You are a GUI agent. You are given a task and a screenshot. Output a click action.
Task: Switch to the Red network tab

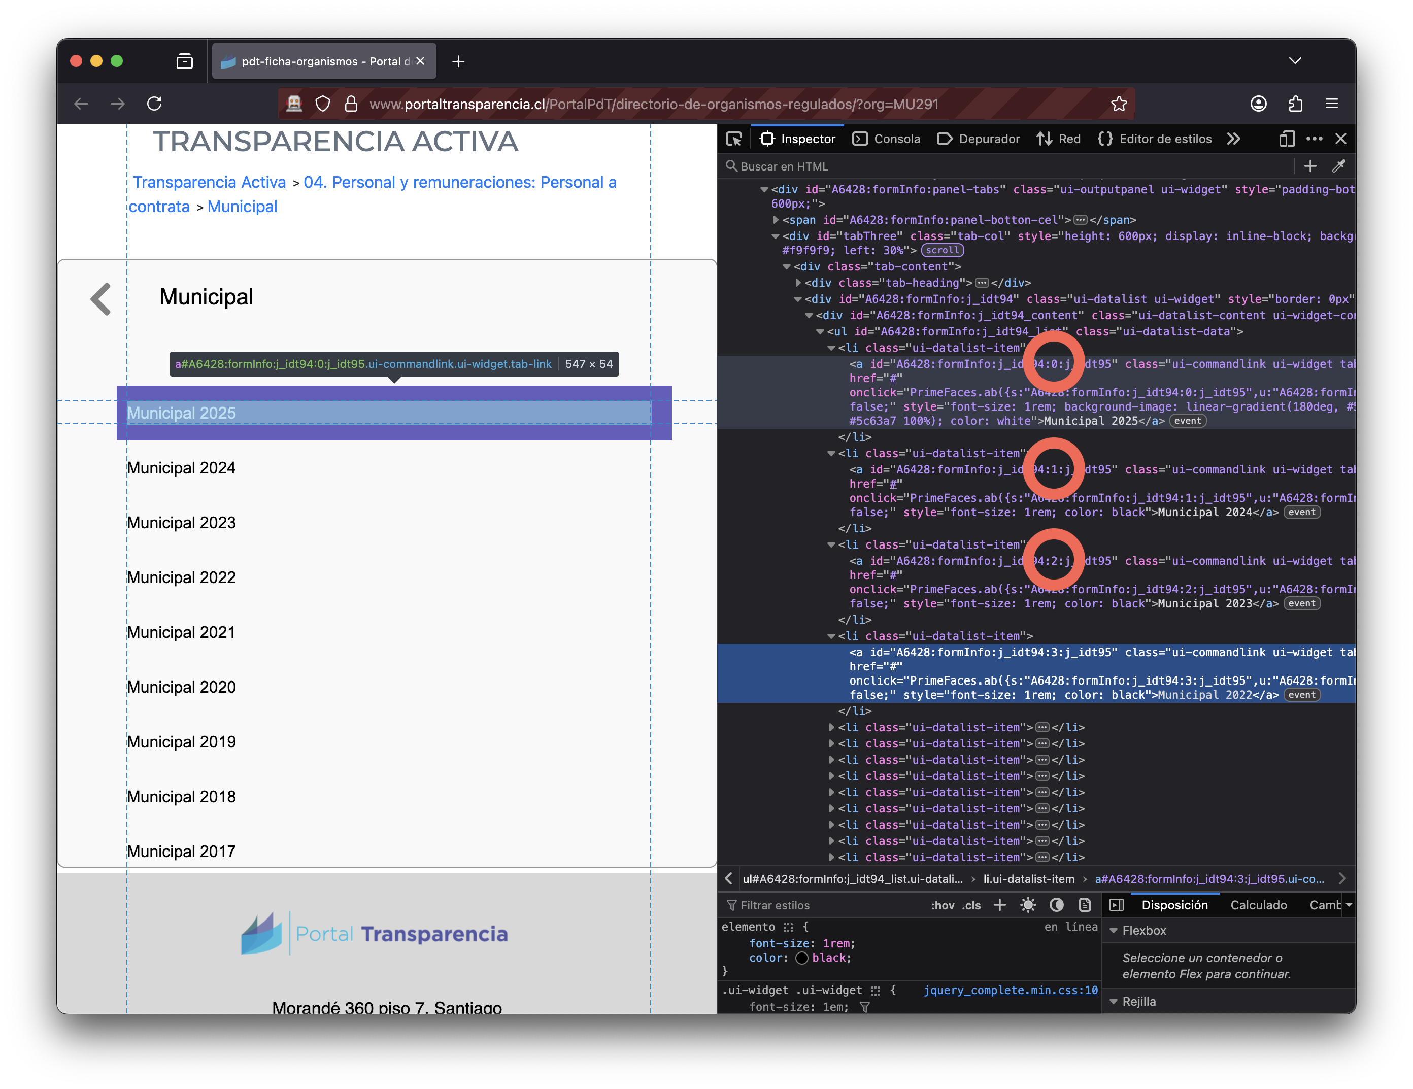click(x=1058, y=139)
